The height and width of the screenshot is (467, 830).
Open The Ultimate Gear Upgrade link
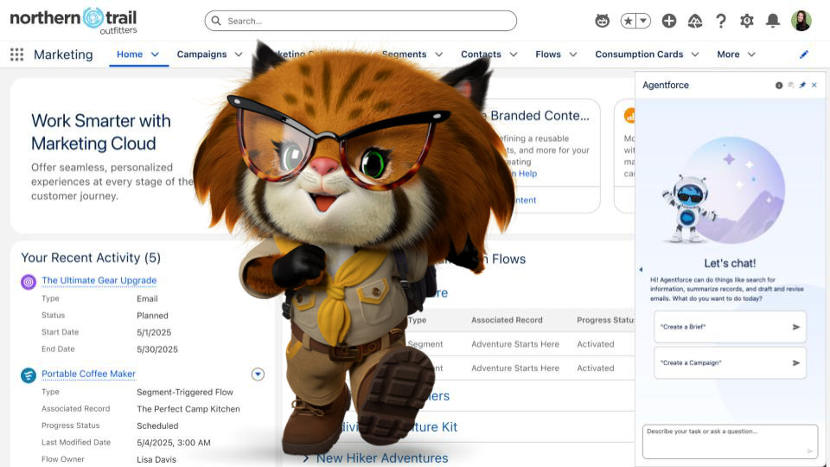point(99,280)
